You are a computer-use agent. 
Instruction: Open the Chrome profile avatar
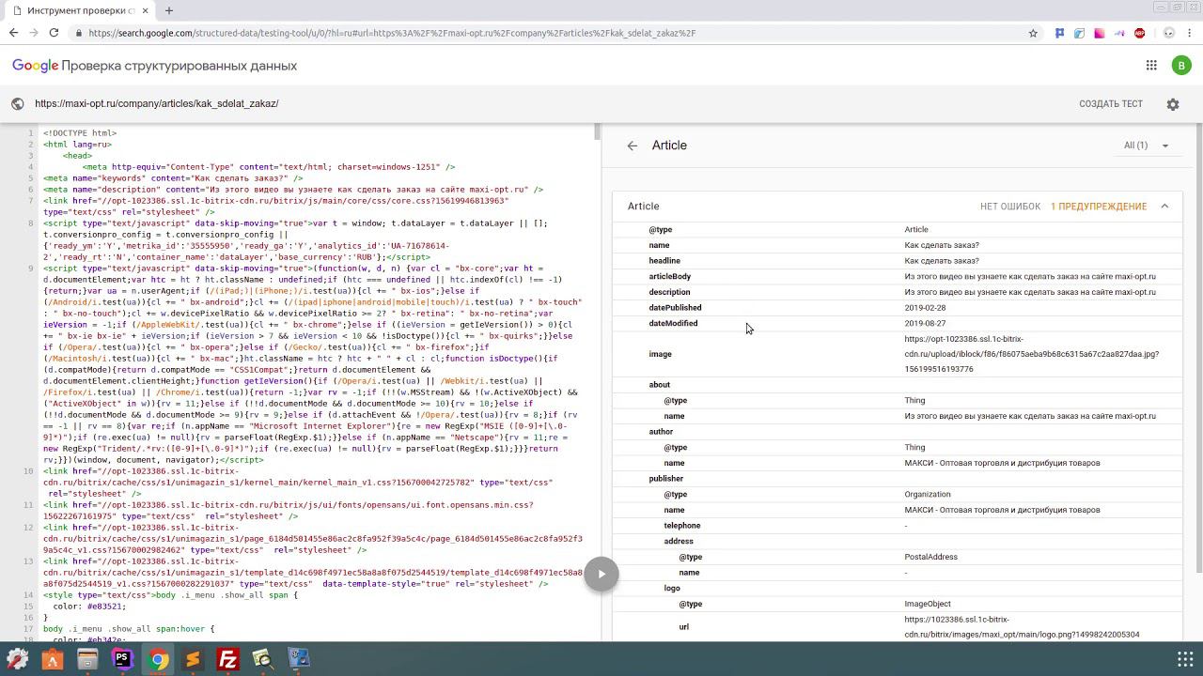1169,33
